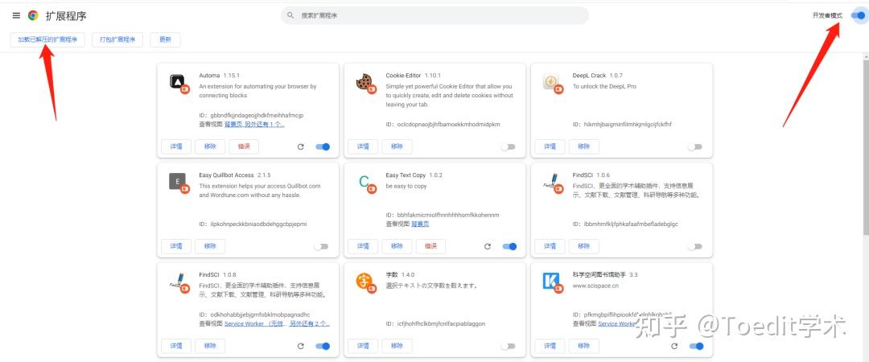Reload the FindSCI 1.0.8 extension
This screenshot has width=869, height=362.
pos(300,346)
